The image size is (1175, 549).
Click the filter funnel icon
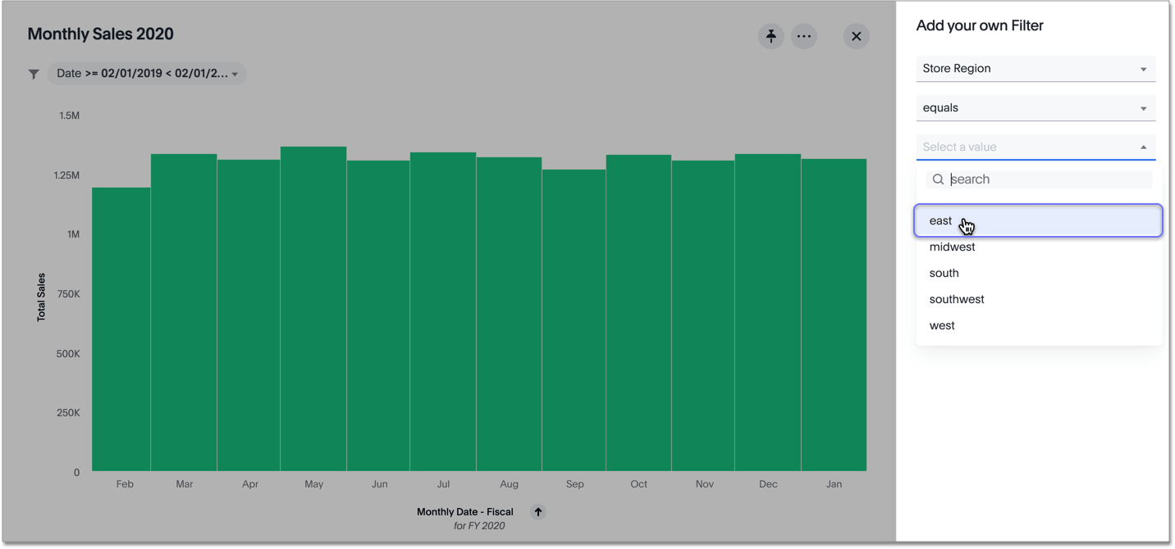(34, 74)
